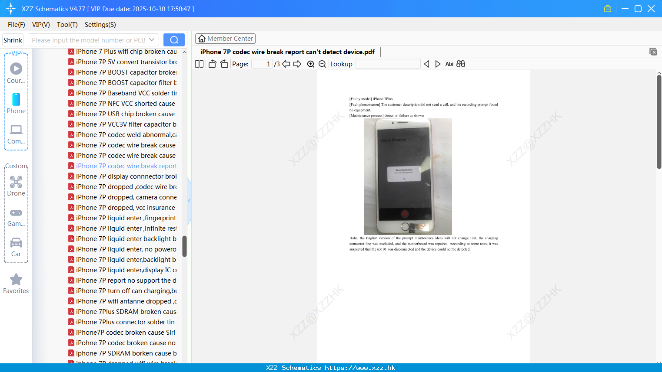Open the Settings(S) menu
The height and width of the screenshot is (372, 662).
(100, 25)
